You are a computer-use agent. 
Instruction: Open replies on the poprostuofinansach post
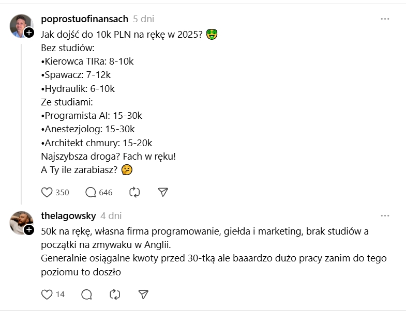click(91, 192)
